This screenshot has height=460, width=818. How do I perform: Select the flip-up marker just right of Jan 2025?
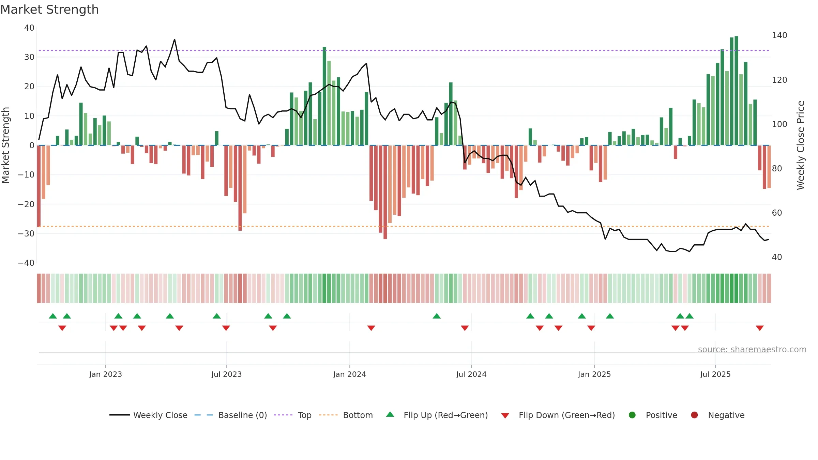click(x=610, y=316)
